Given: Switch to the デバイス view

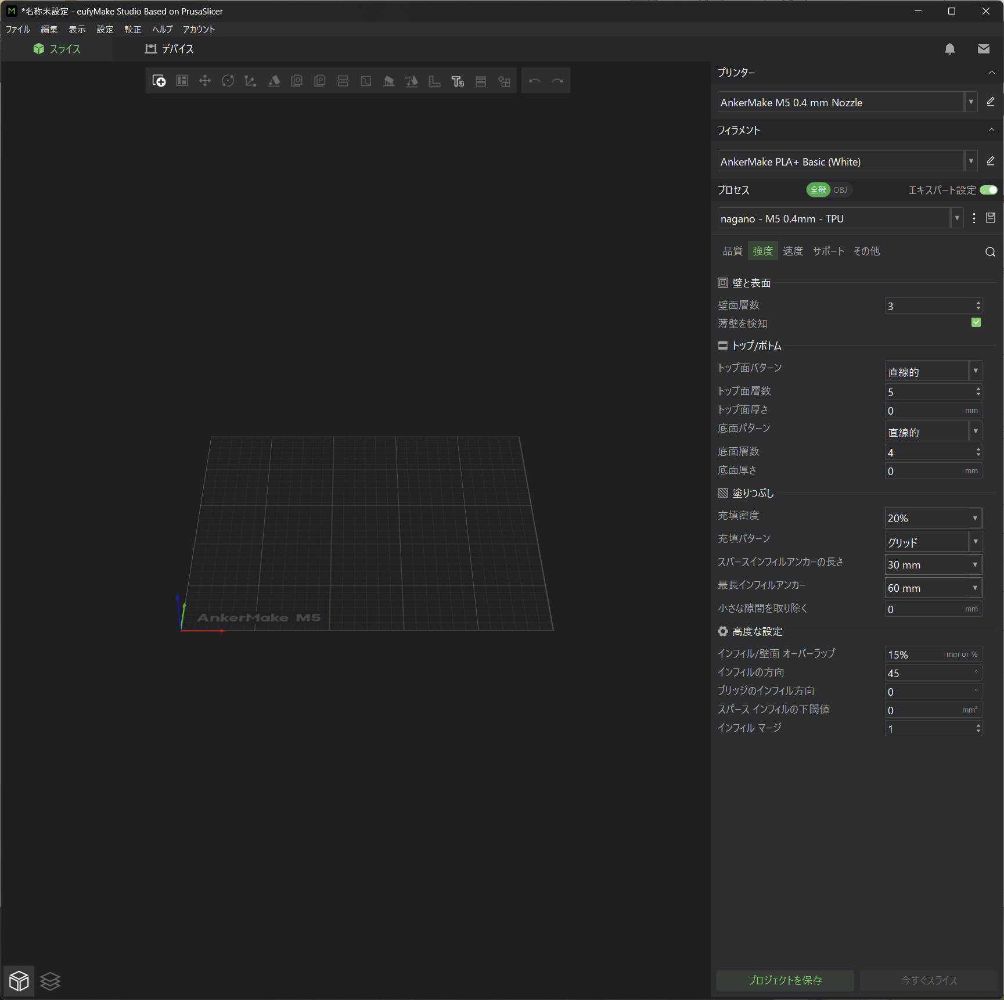Looking at the screenshot, I should point(170,49).
